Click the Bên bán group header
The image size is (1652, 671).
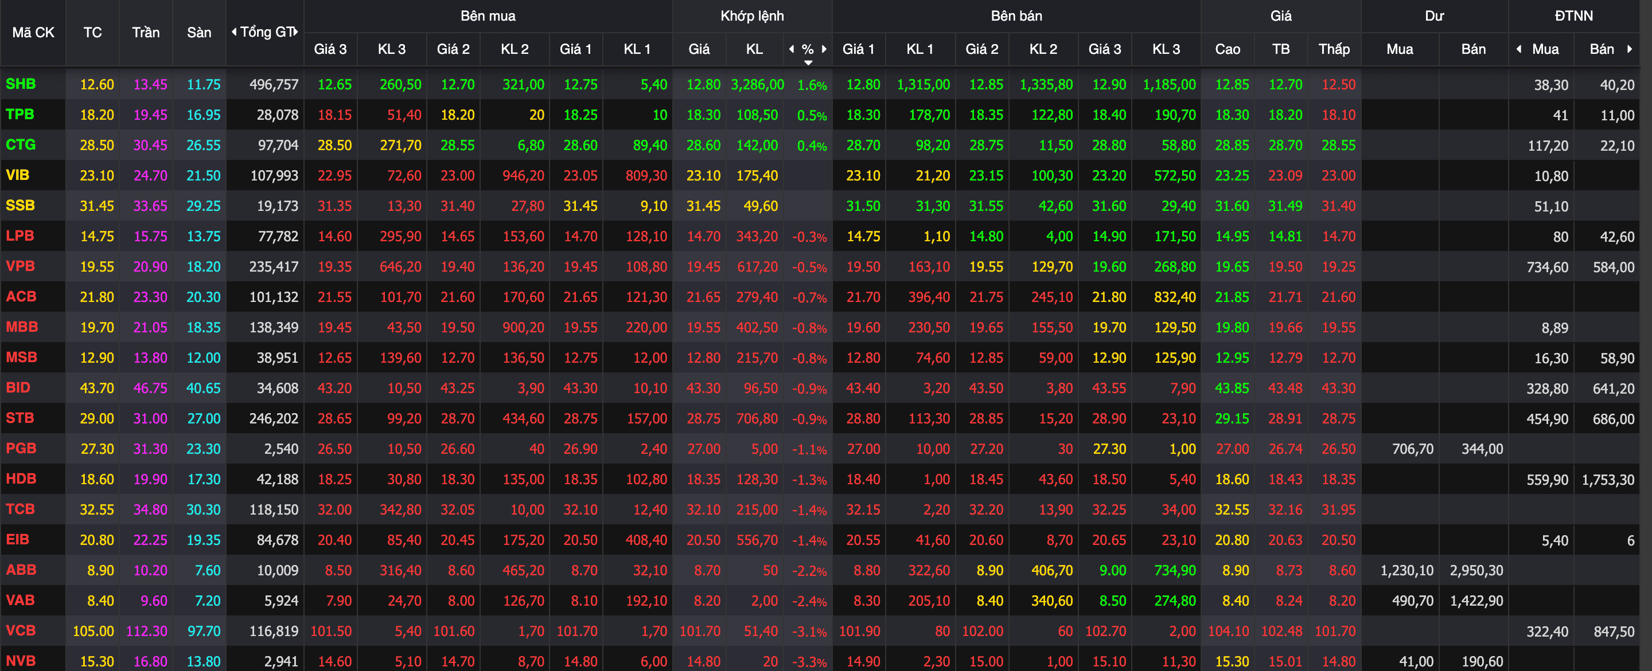(x=1016, y=16)
